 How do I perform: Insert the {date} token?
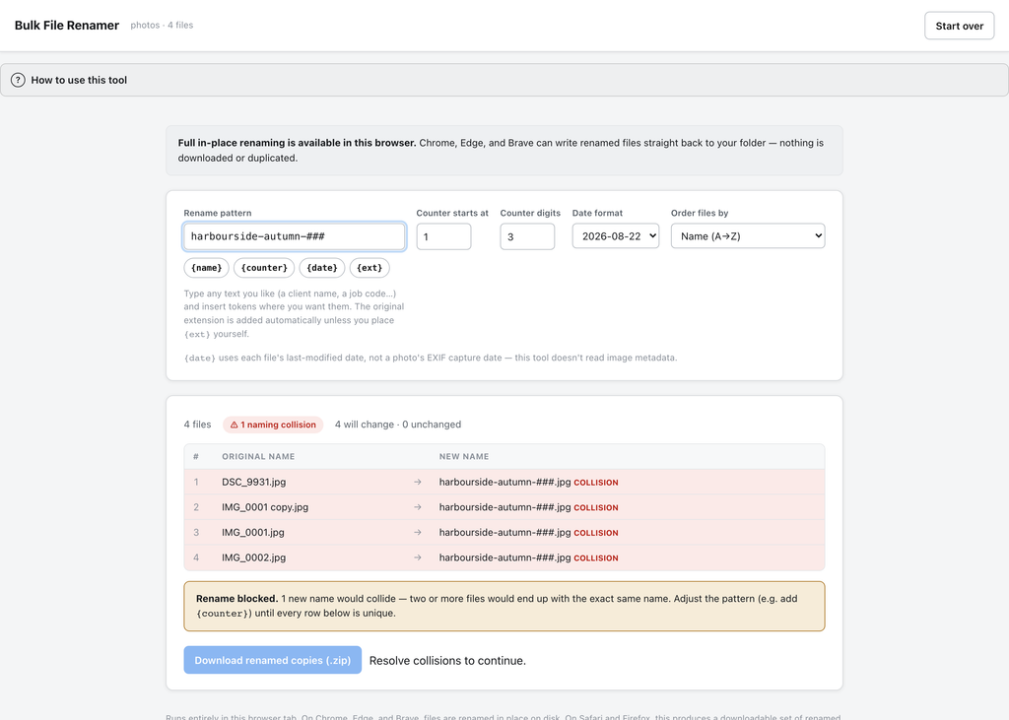click(x=322, y=268)
